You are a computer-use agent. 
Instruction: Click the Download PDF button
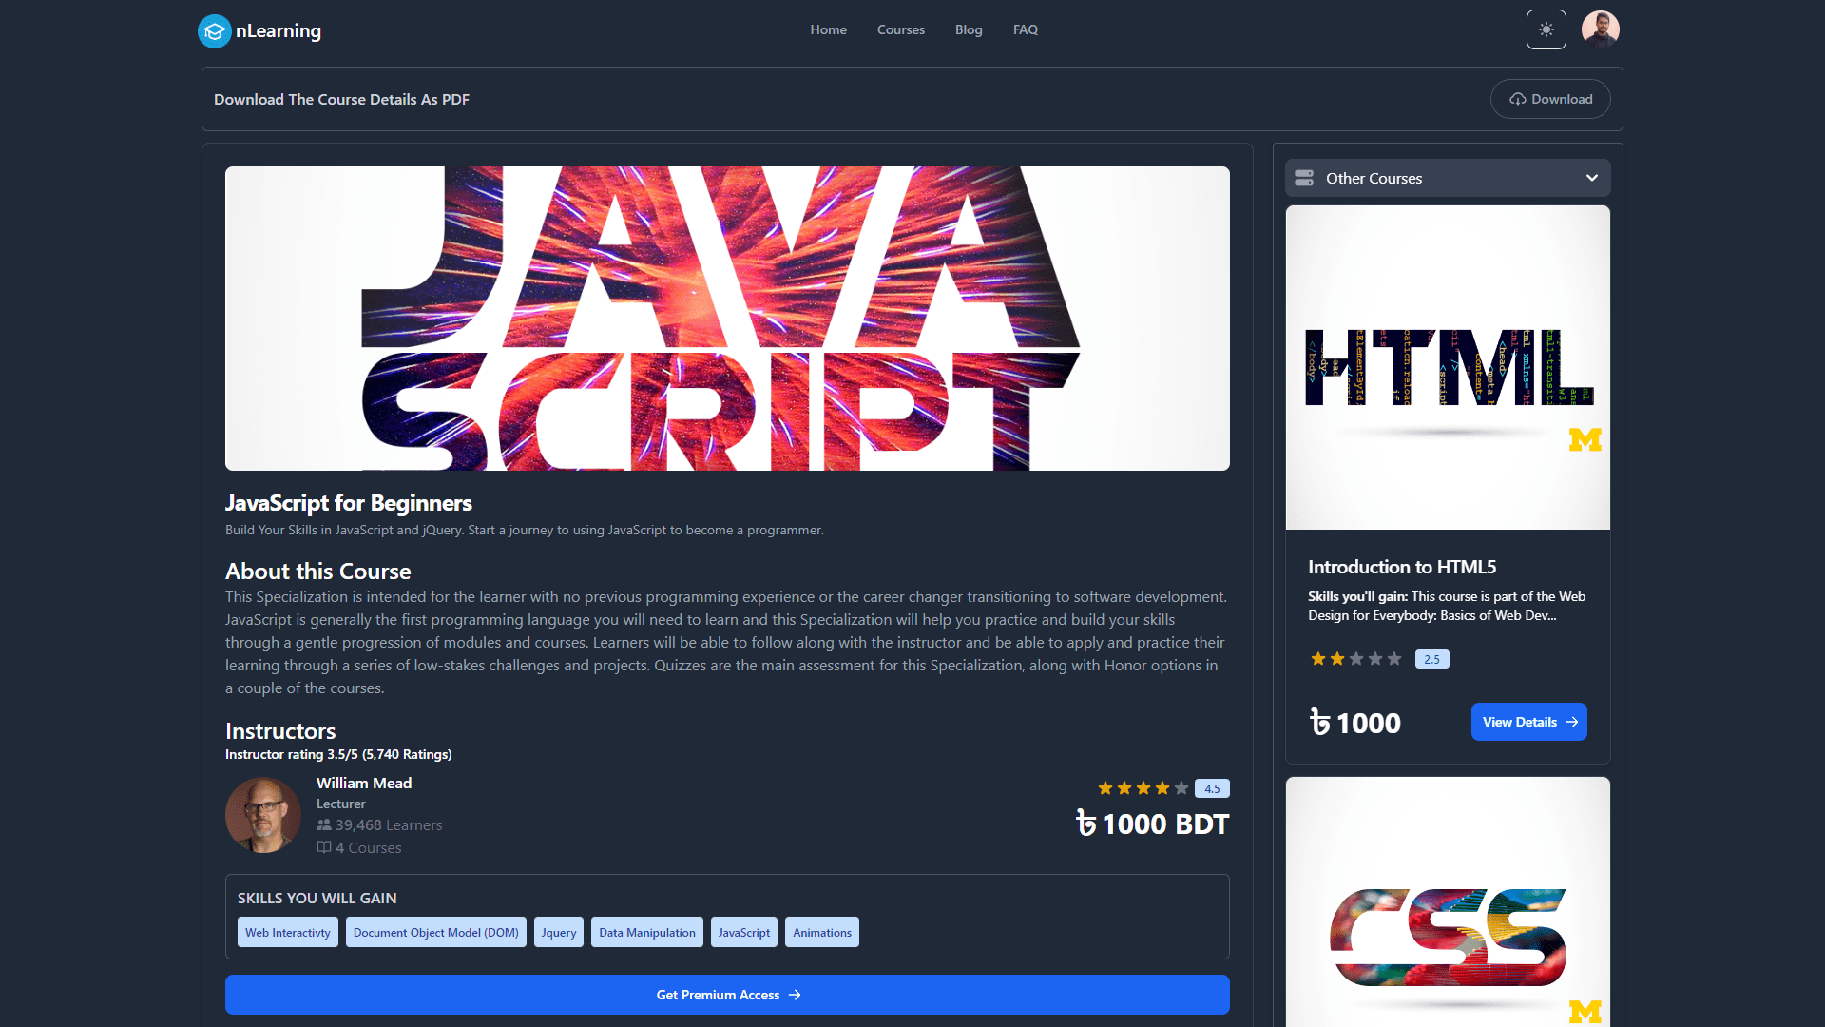(1549, 99)
